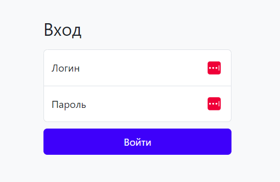Select the red dots icon beside Логин
280x182 pixels.
214,68
